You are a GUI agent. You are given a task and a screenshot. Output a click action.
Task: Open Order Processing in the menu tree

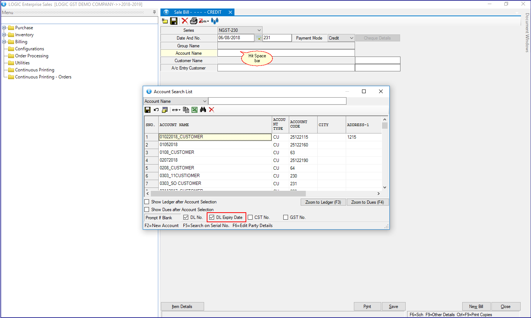pyautogui.click(x=31, y=56)
